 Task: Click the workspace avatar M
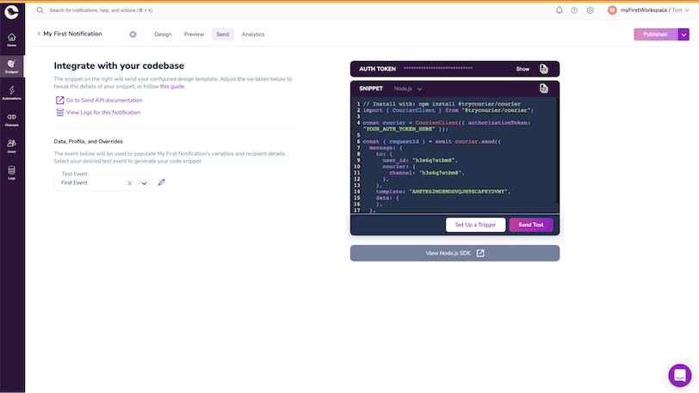(612, 9)
